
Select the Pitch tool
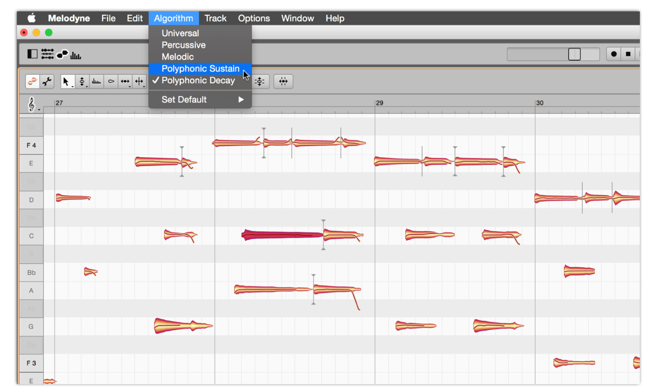point(82,81)
